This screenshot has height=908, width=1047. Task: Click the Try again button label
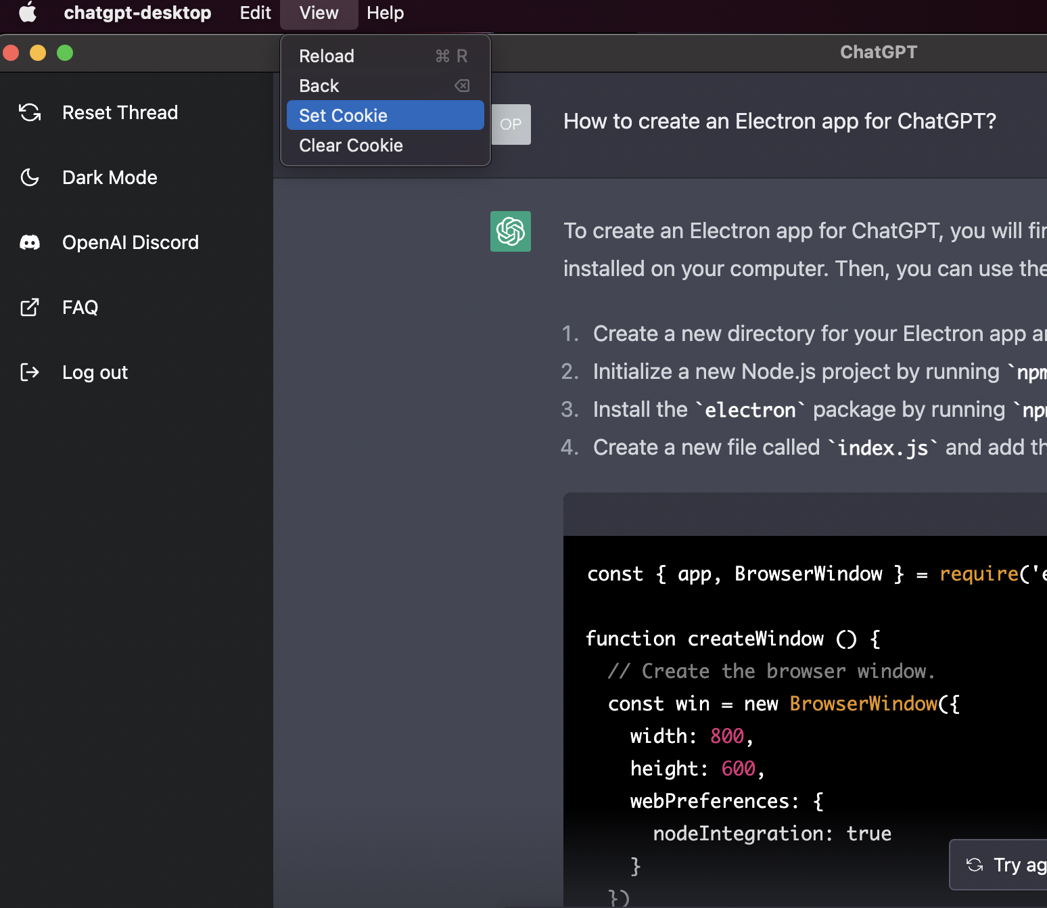pos(1020,865)
